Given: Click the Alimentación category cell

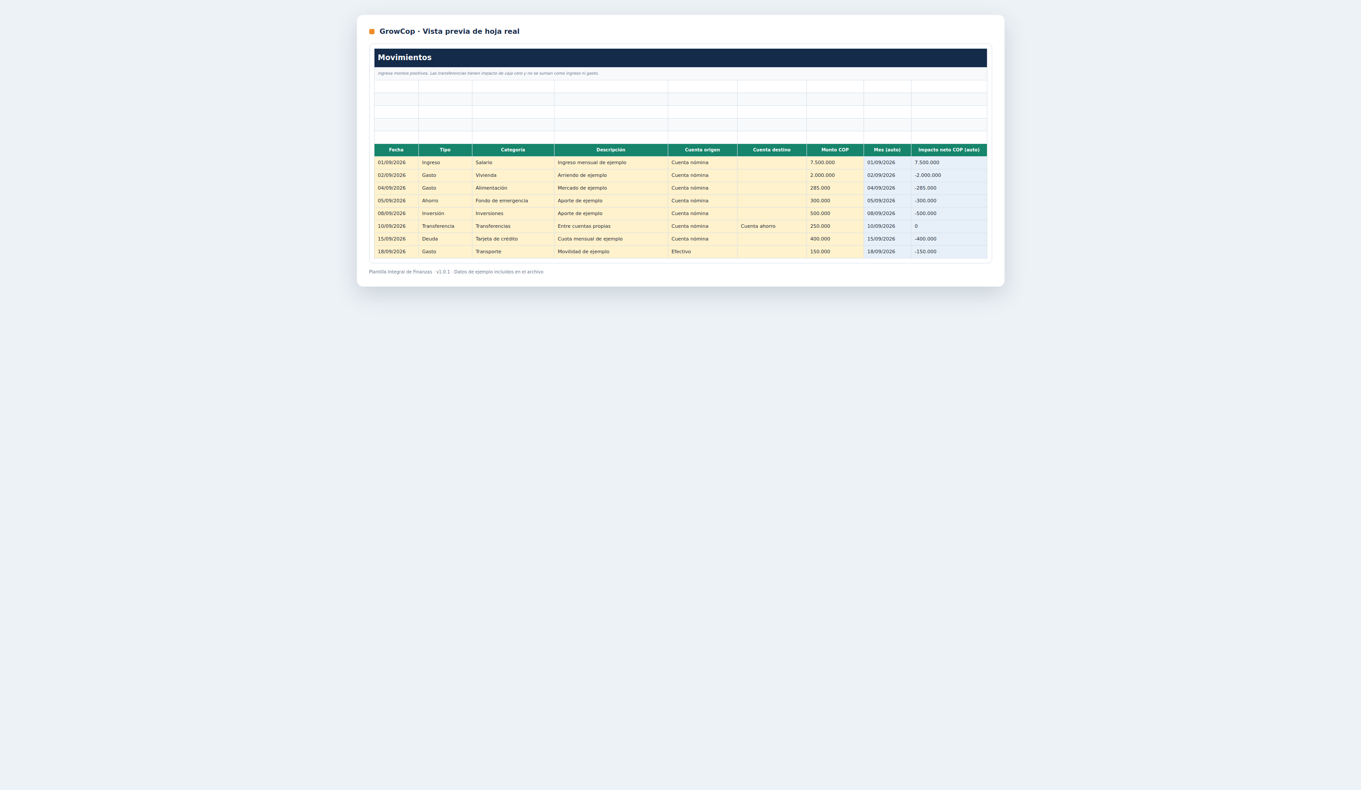Looking at the screenshot, I should click(513, 188).
